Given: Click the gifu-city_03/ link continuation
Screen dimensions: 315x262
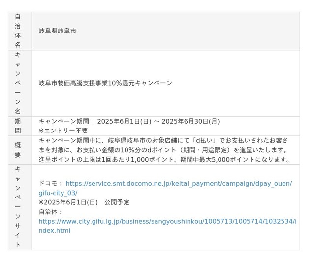Looking at the screenshot, I should point(58,193).
